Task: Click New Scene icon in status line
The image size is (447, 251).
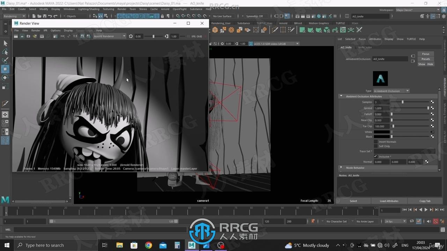Action: click(34, 16)
